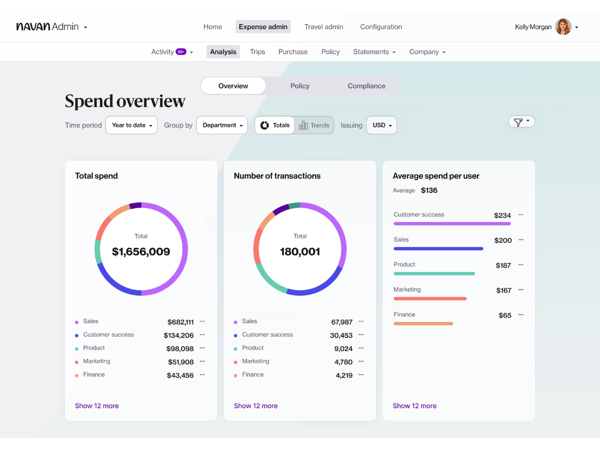
Task: Click the $682,111 Sales spend value
Action: click(x=180, y=322)
